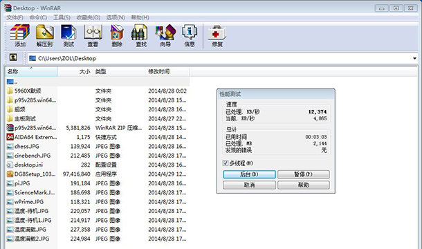This screenshot has height=249, width=422.
Task: Click the 暂停(P) pause button
Action: pyautogui.click(x=303, y=174)
